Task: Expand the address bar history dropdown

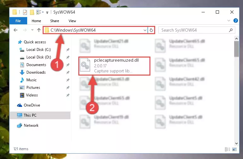Action: (x=145, y=30)
